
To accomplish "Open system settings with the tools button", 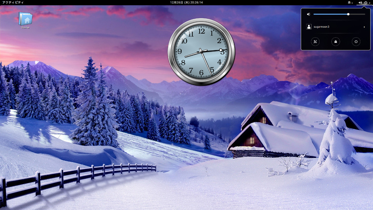I will [315, 41].
